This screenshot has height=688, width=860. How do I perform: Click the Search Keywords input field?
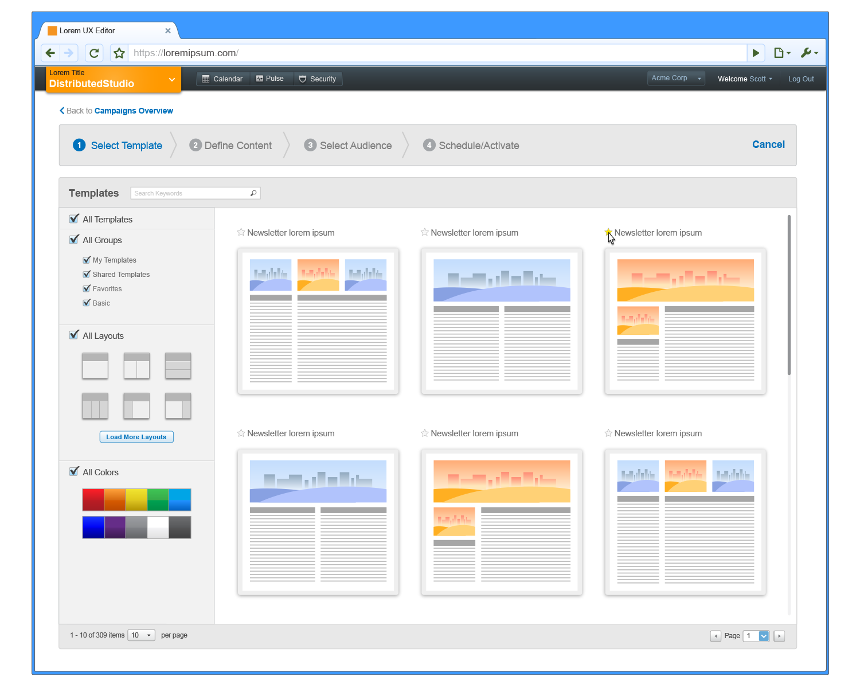pos(196,193)
